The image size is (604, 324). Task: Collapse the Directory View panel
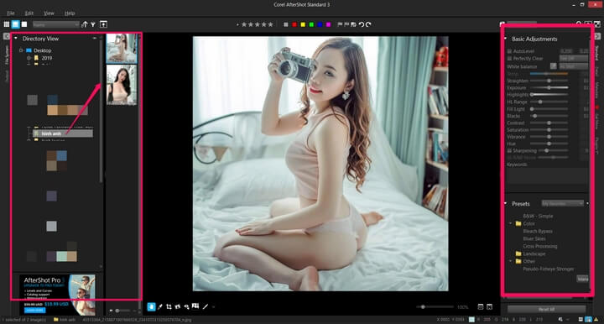click(x=16, y=38)
